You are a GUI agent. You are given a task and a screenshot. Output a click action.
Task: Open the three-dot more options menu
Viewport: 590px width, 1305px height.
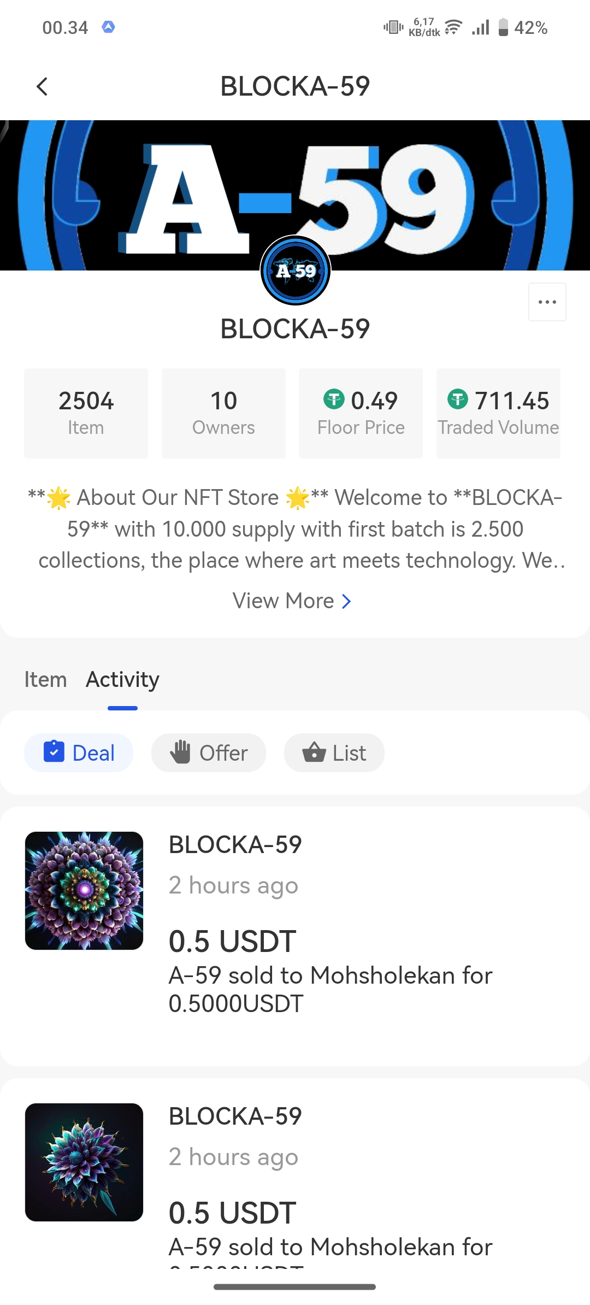547,302
